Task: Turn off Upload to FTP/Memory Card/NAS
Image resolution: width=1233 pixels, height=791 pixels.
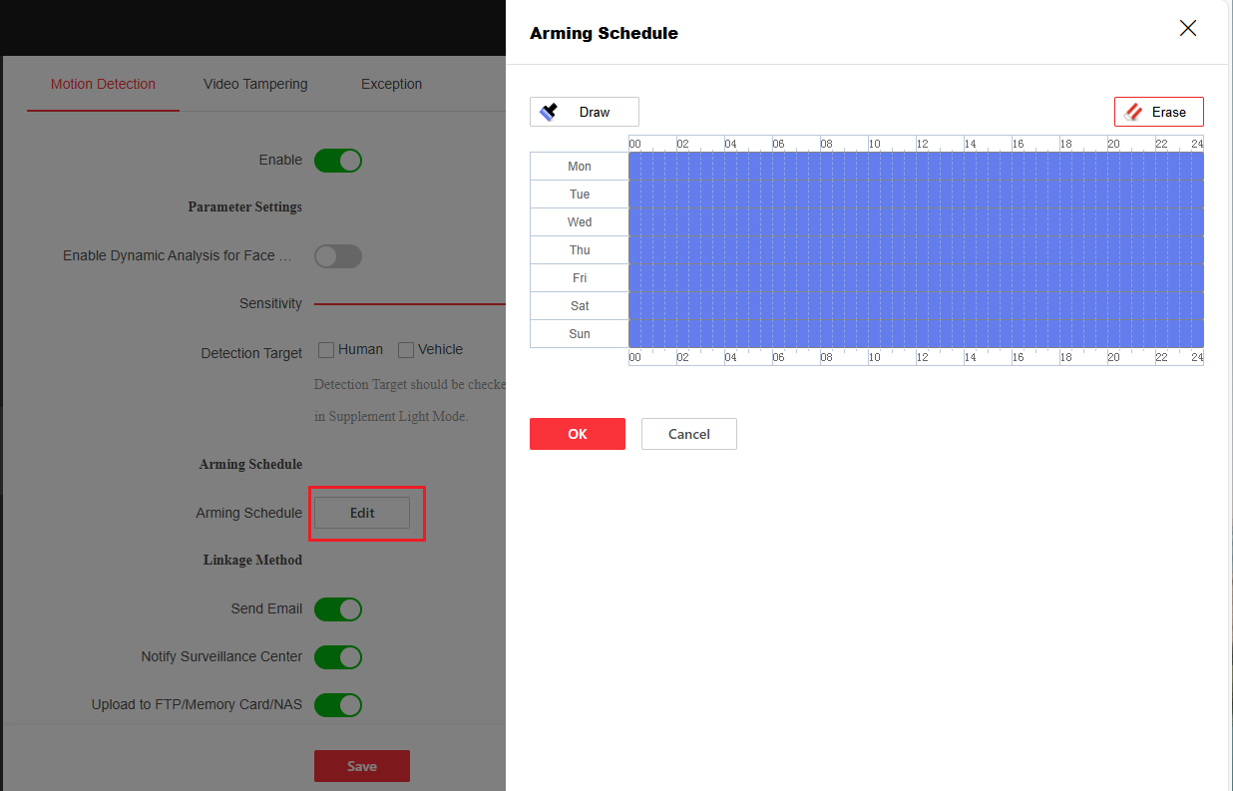Action: click(337, 705)
